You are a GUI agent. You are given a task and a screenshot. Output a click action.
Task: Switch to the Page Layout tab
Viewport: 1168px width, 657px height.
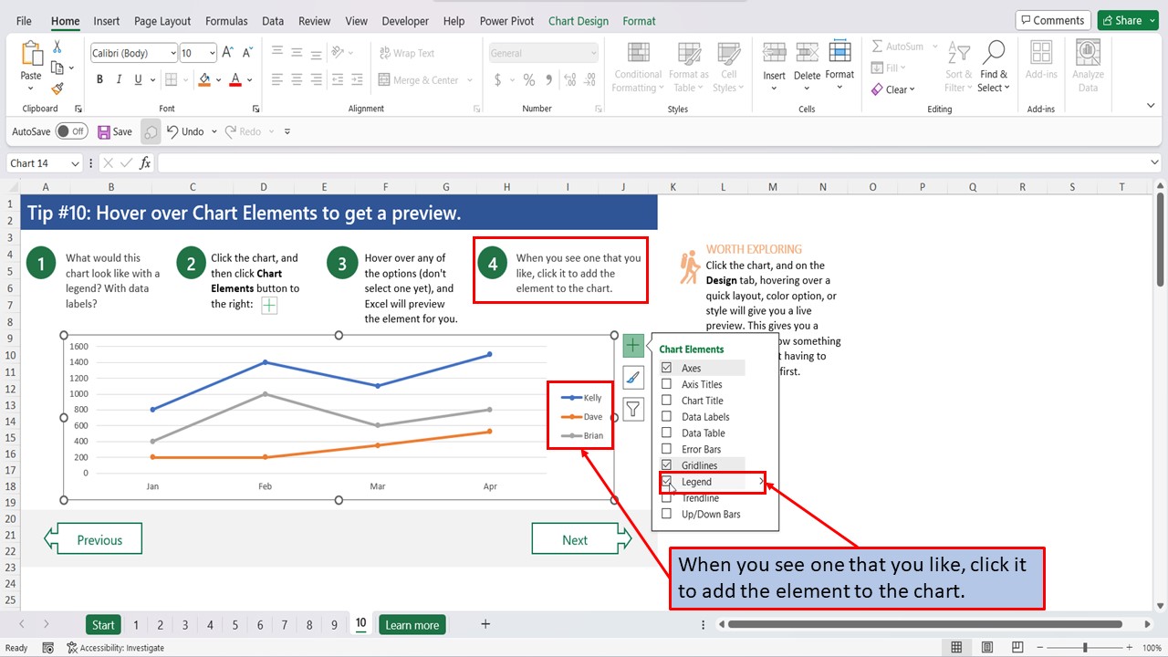point(162,21)
